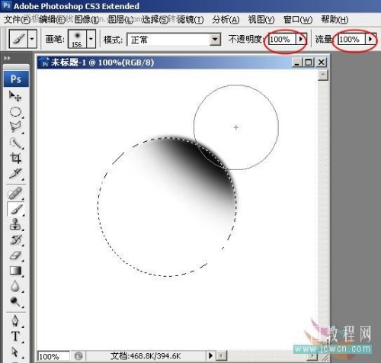Select the Magic Wand tool

[15, 143]
